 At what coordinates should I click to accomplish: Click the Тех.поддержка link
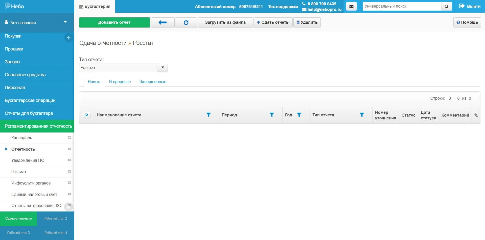(x=283, y=7)
